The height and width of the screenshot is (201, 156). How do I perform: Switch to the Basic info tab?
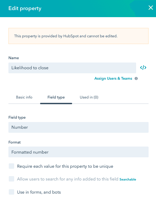click(x=24, y=97)
